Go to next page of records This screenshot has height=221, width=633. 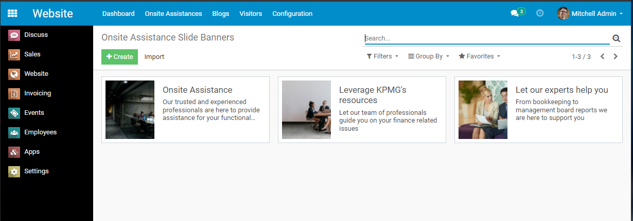pyautogui.click(x=616, y=56)
